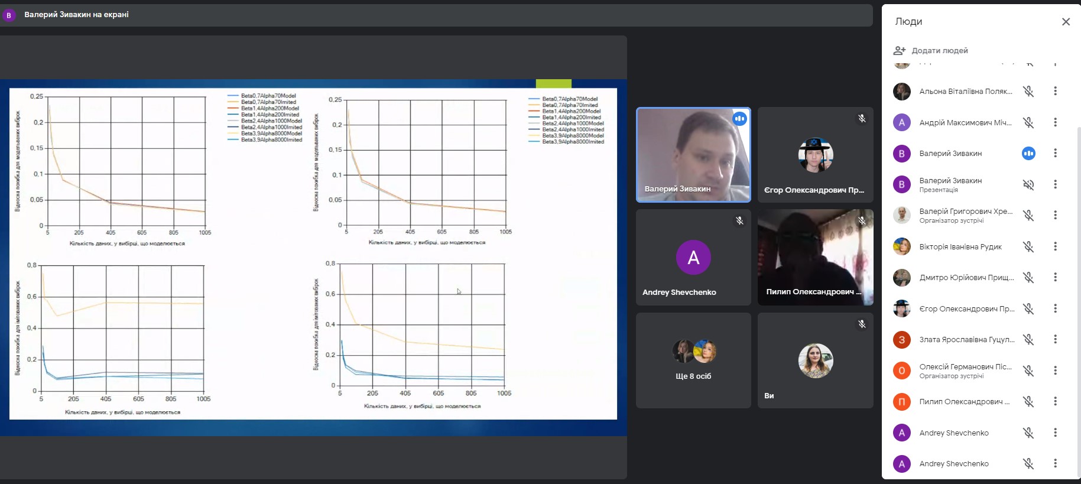Click mic icon next to Дмитро Юрійович
Image resolution: width=1081 pixels, height=484 pixels.
(x=1028, y=277)
